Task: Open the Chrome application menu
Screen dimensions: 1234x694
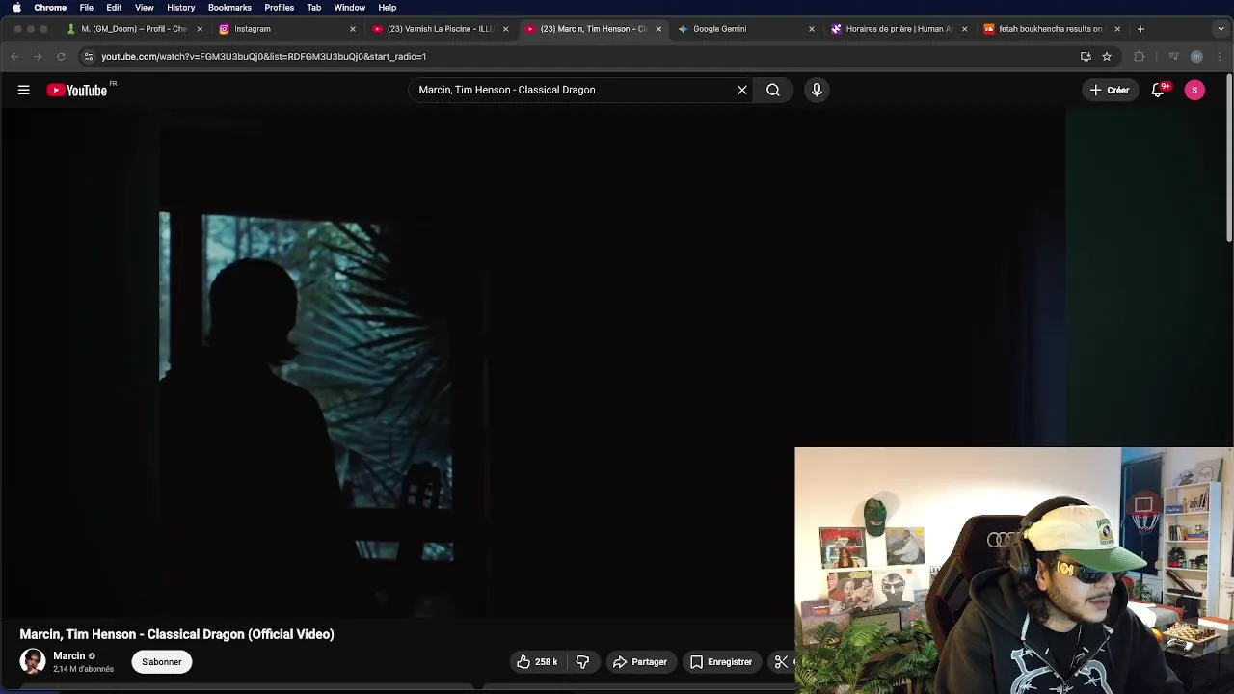Action: click(50, 8)
